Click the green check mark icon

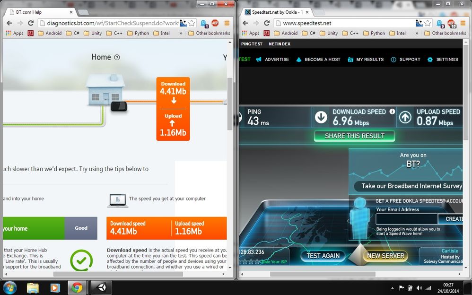[81, 260]
